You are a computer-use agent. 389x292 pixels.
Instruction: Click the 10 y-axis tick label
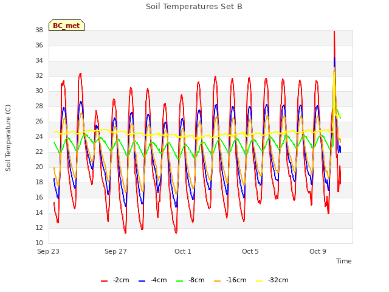(x=39, y=243)
